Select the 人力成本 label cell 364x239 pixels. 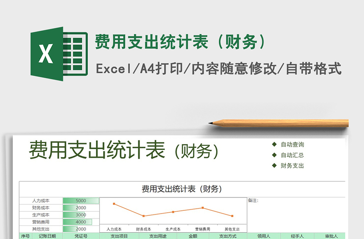pyautogui.click(x=41, y=201)
